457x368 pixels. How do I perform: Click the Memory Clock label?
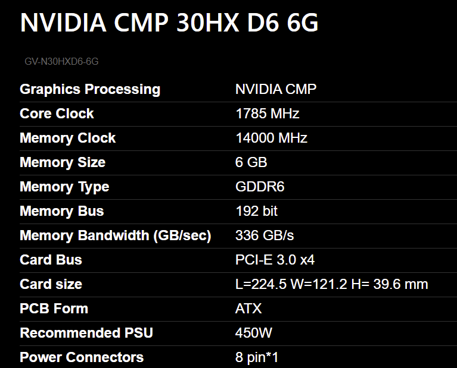(68, 138)
